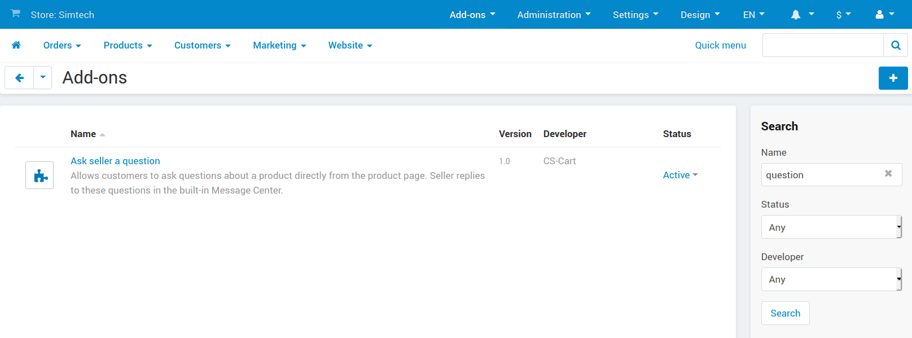Click the version 1.0 cell
Screen dimensions: 912x338
click(x=504, y=161)
